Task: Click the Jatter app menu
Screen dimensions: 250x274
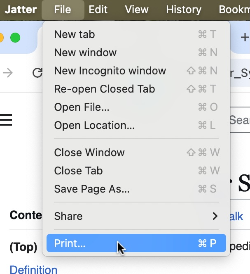Action: [x=21, y=10]
